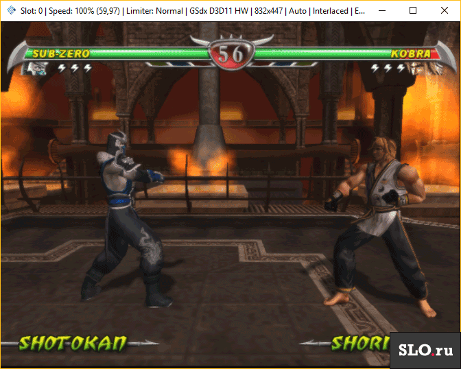
Task: Click the SHOTOKAN fighting style text
Action: point(72,343)
